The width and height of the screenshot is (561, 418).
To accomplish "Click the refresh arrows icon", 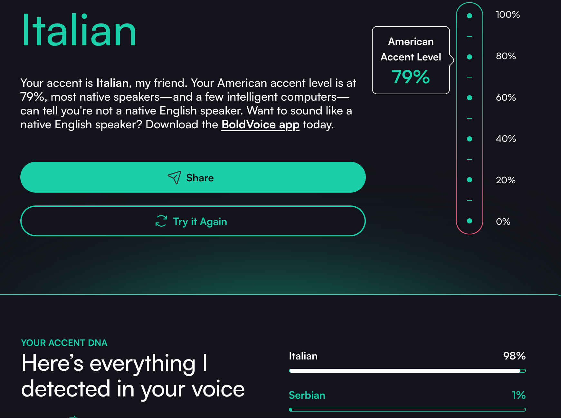I will tap(161, 221).
